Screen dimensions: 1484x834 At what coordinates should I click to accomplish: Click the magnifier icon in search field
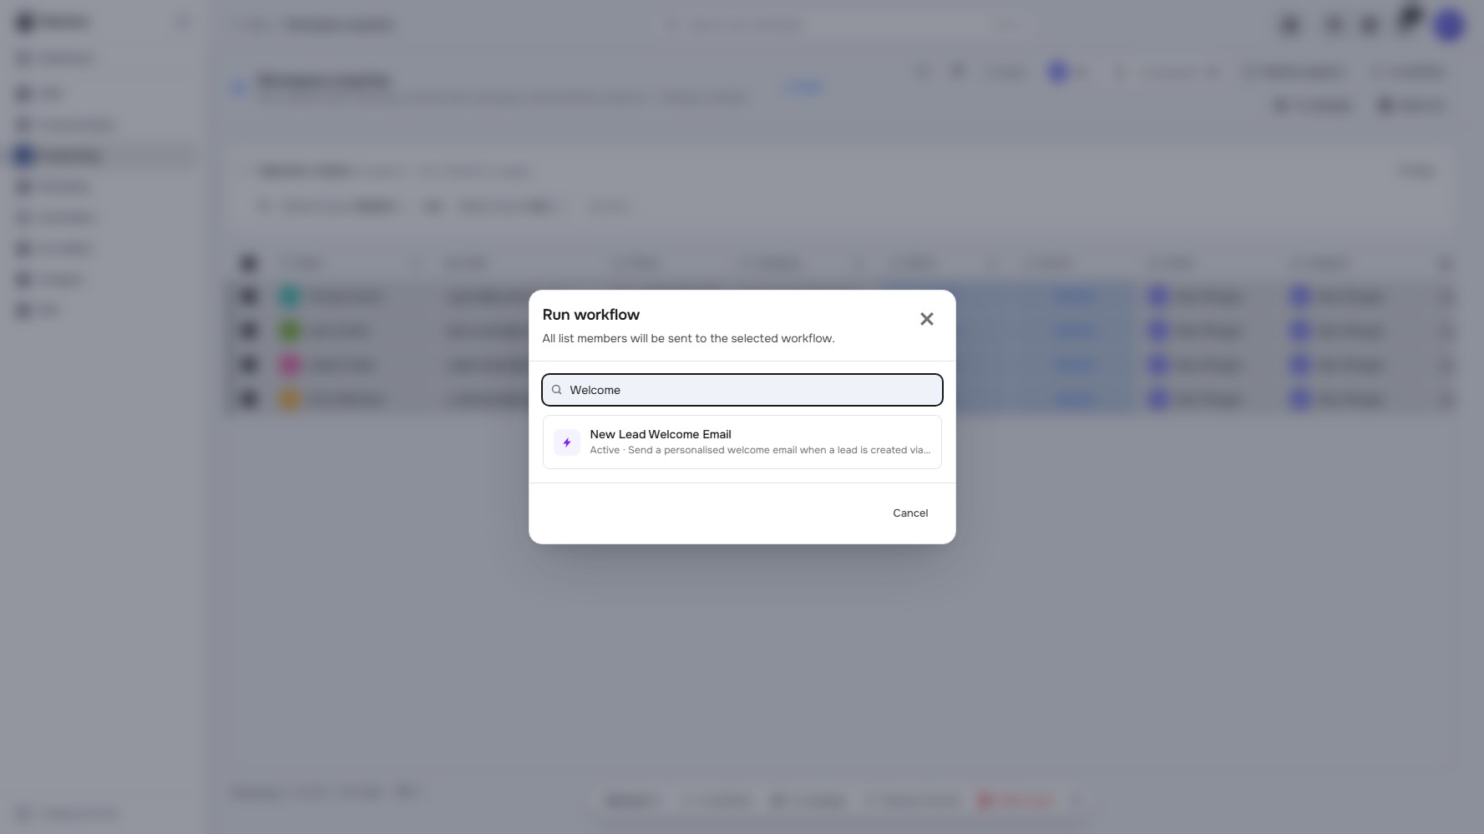pyautogui.click(x=557, y=390)
